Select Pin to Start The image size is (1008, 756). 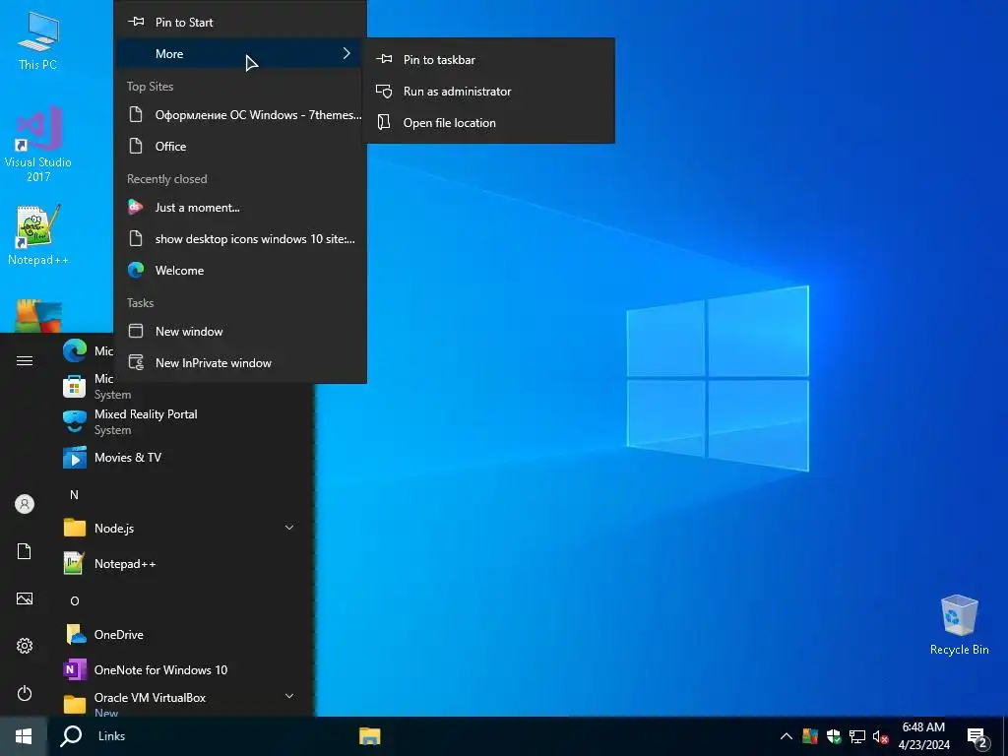pos(240,23)
